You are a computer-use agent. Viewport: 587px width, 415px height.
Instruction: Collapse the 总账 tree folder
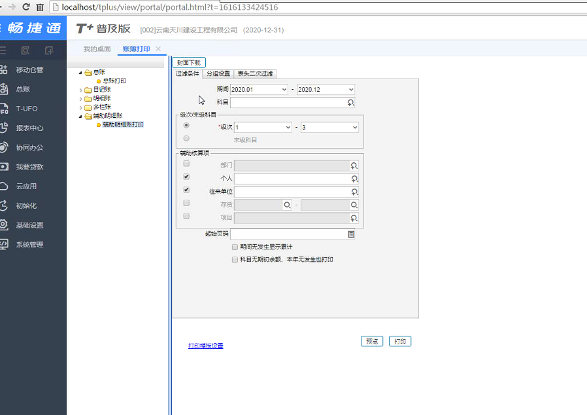pyautogui.click(x=80, y=73)
